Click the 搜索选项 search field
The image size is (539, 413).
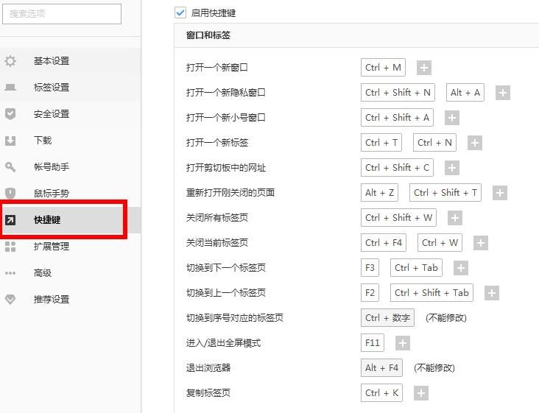pos(61,13)
